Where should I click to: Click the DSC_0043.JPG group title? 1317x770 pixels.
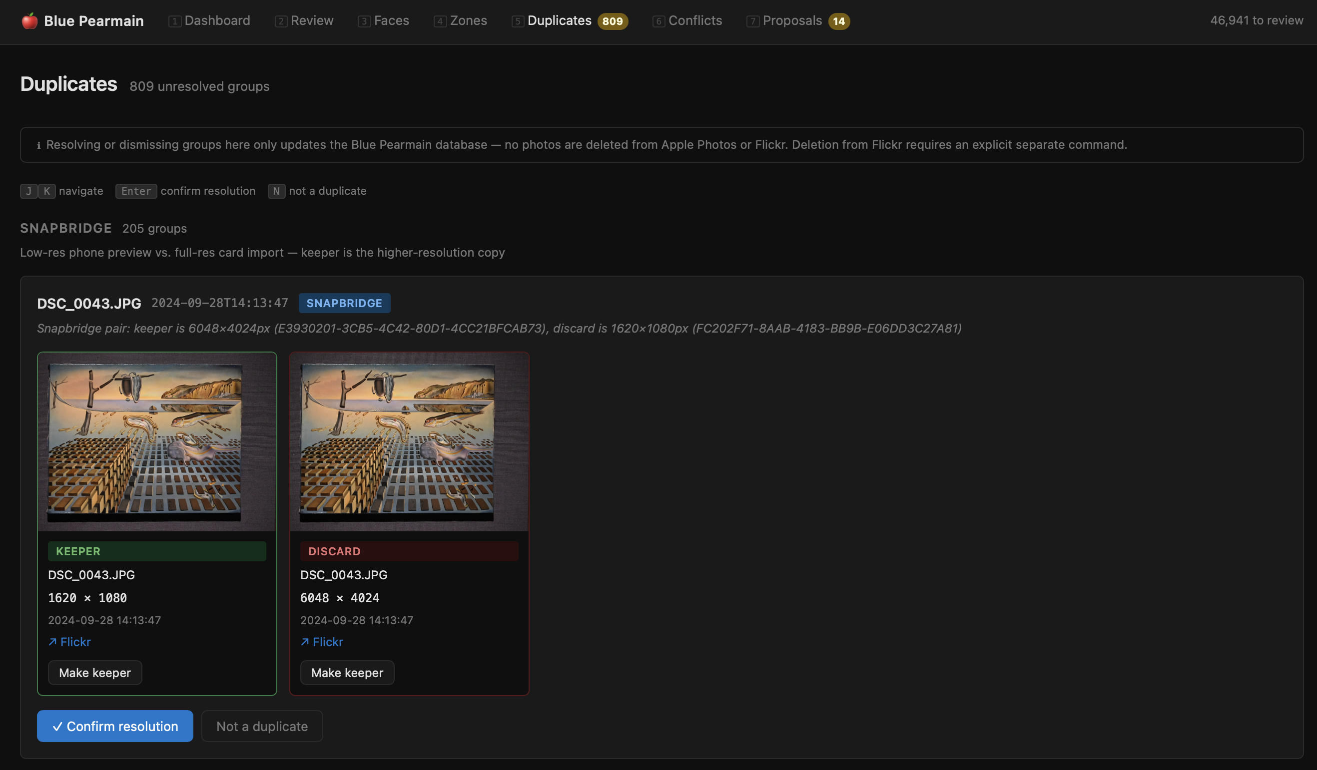(x=89, y=304)
